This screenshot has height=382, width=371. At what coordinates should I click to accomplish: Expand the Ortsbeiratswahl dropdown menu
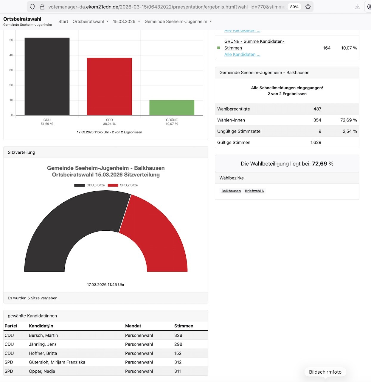point(90,21)
